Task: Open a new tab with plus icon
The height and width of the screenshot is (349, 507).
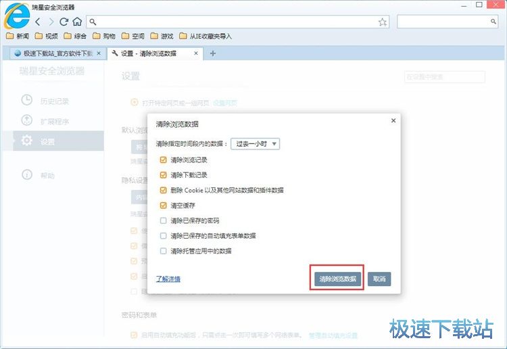Action: click(x=213, y=53)
